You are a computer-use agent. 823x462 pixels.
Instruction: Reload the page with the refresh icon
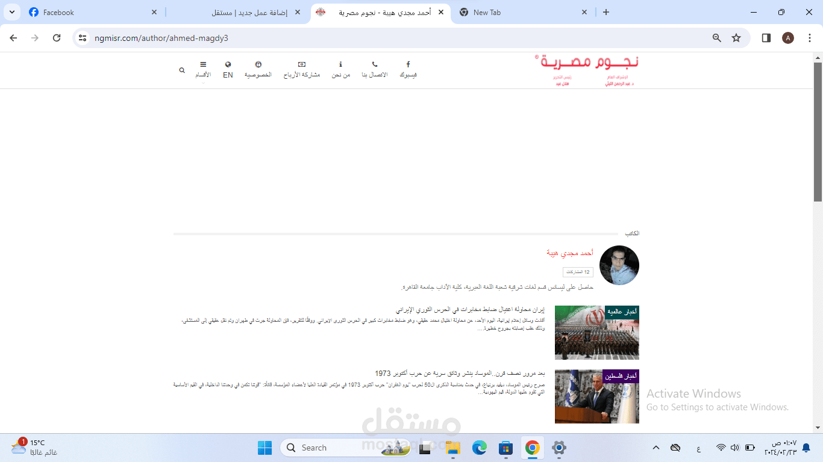tap(57, 38)
